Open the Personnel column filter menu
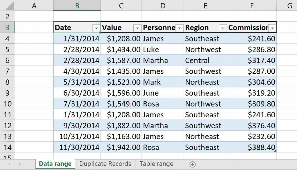Screen dimensions: 297x170 tap(179, 28)
